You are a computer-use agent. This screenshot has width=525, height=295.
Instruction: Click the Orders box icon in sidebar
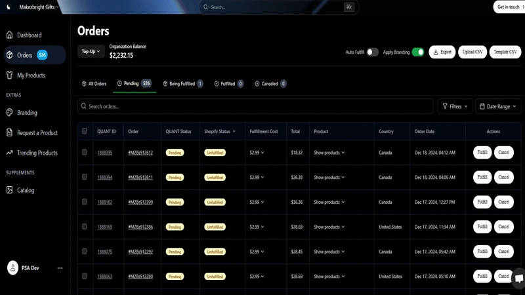[x=9, y=55]
